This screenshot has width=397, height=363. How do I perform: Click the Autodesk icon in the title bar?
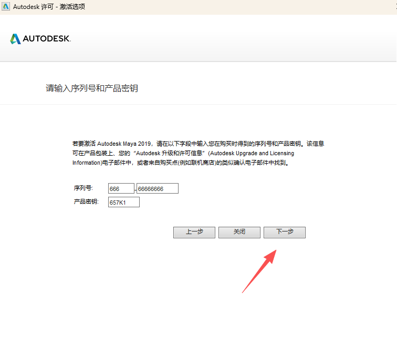tap(6, 7)
